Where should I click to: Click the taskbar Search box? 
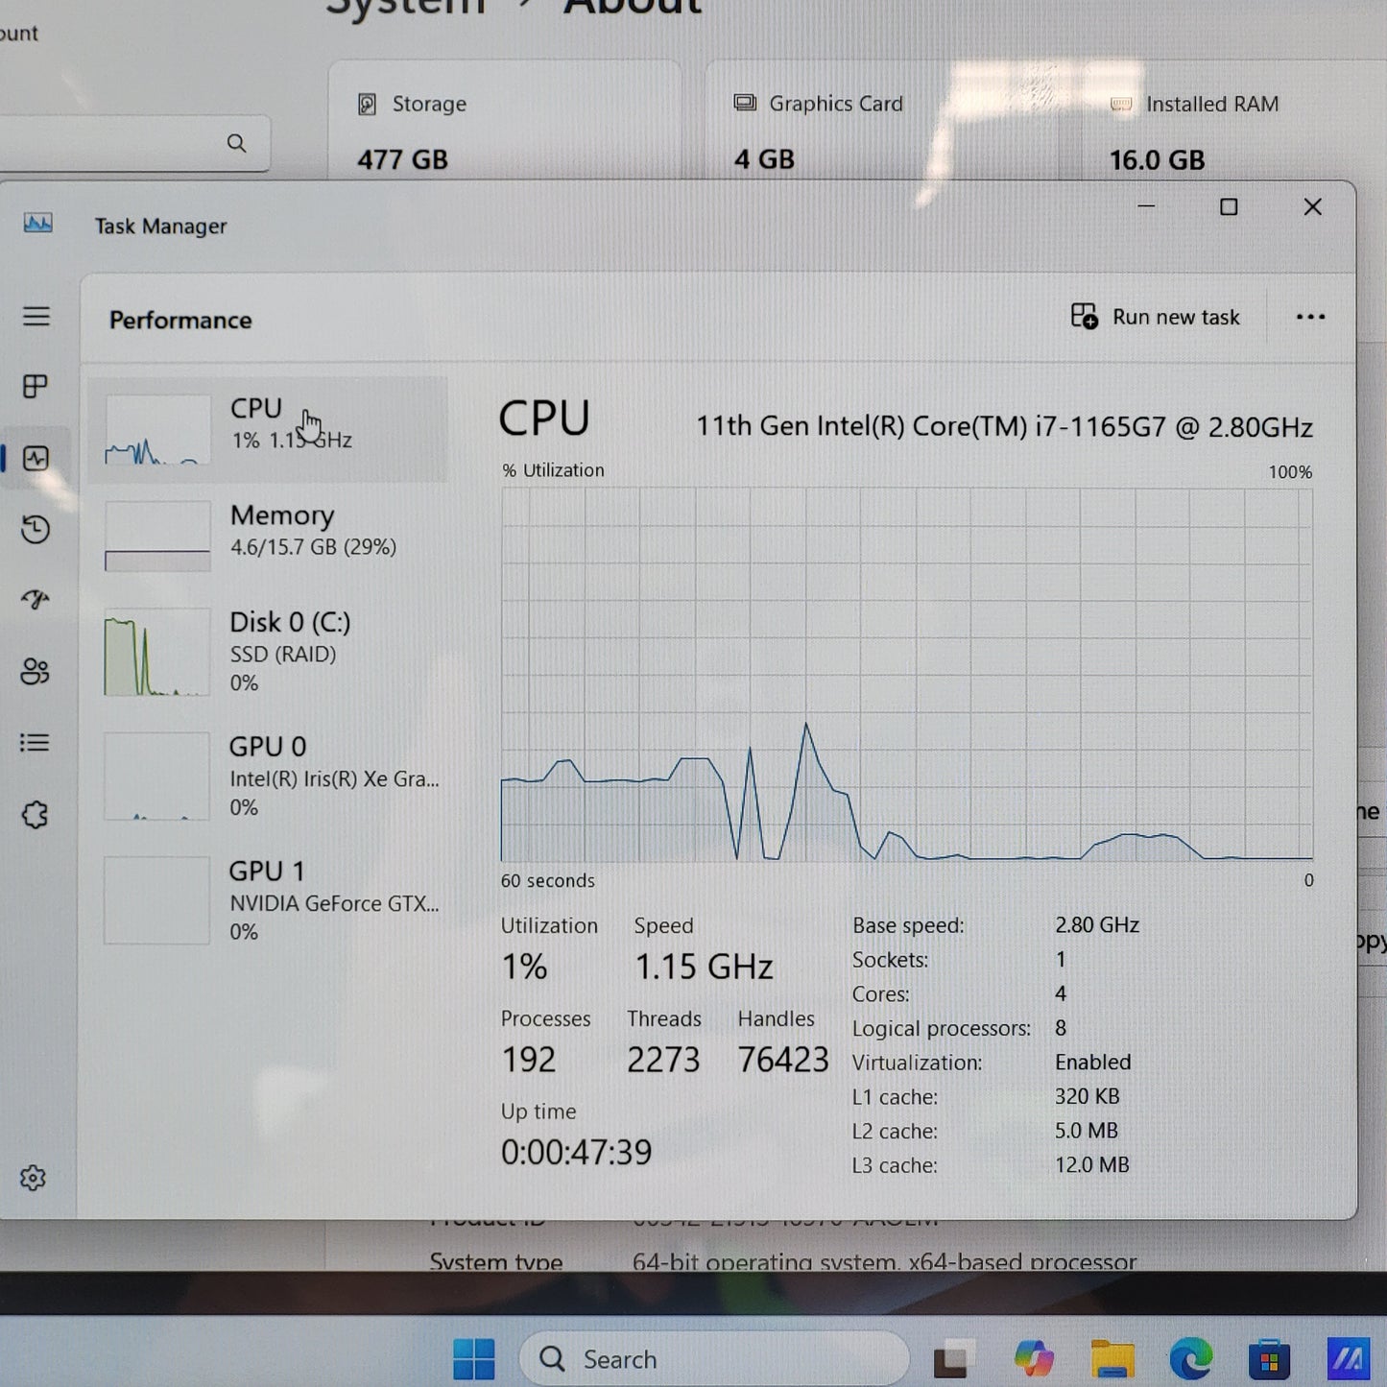pos(714,1359)
